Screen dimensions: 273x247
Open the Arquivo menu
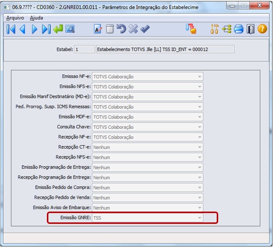(15, 18)
